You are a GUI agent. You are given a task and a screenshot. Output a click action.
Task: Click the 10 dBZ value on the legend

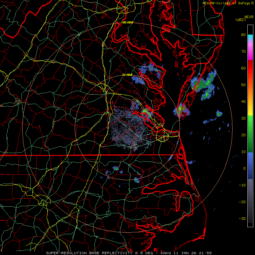tap(243, 152)
